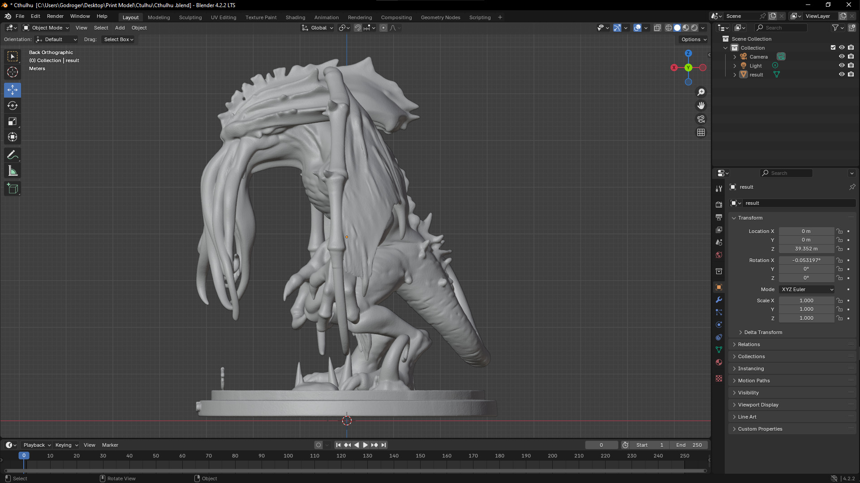Image resolution: width=860 pixels, height=483 pixels.
Task: Select the Annotate tool
Action: pyautogui.click(x=13, y=155)
